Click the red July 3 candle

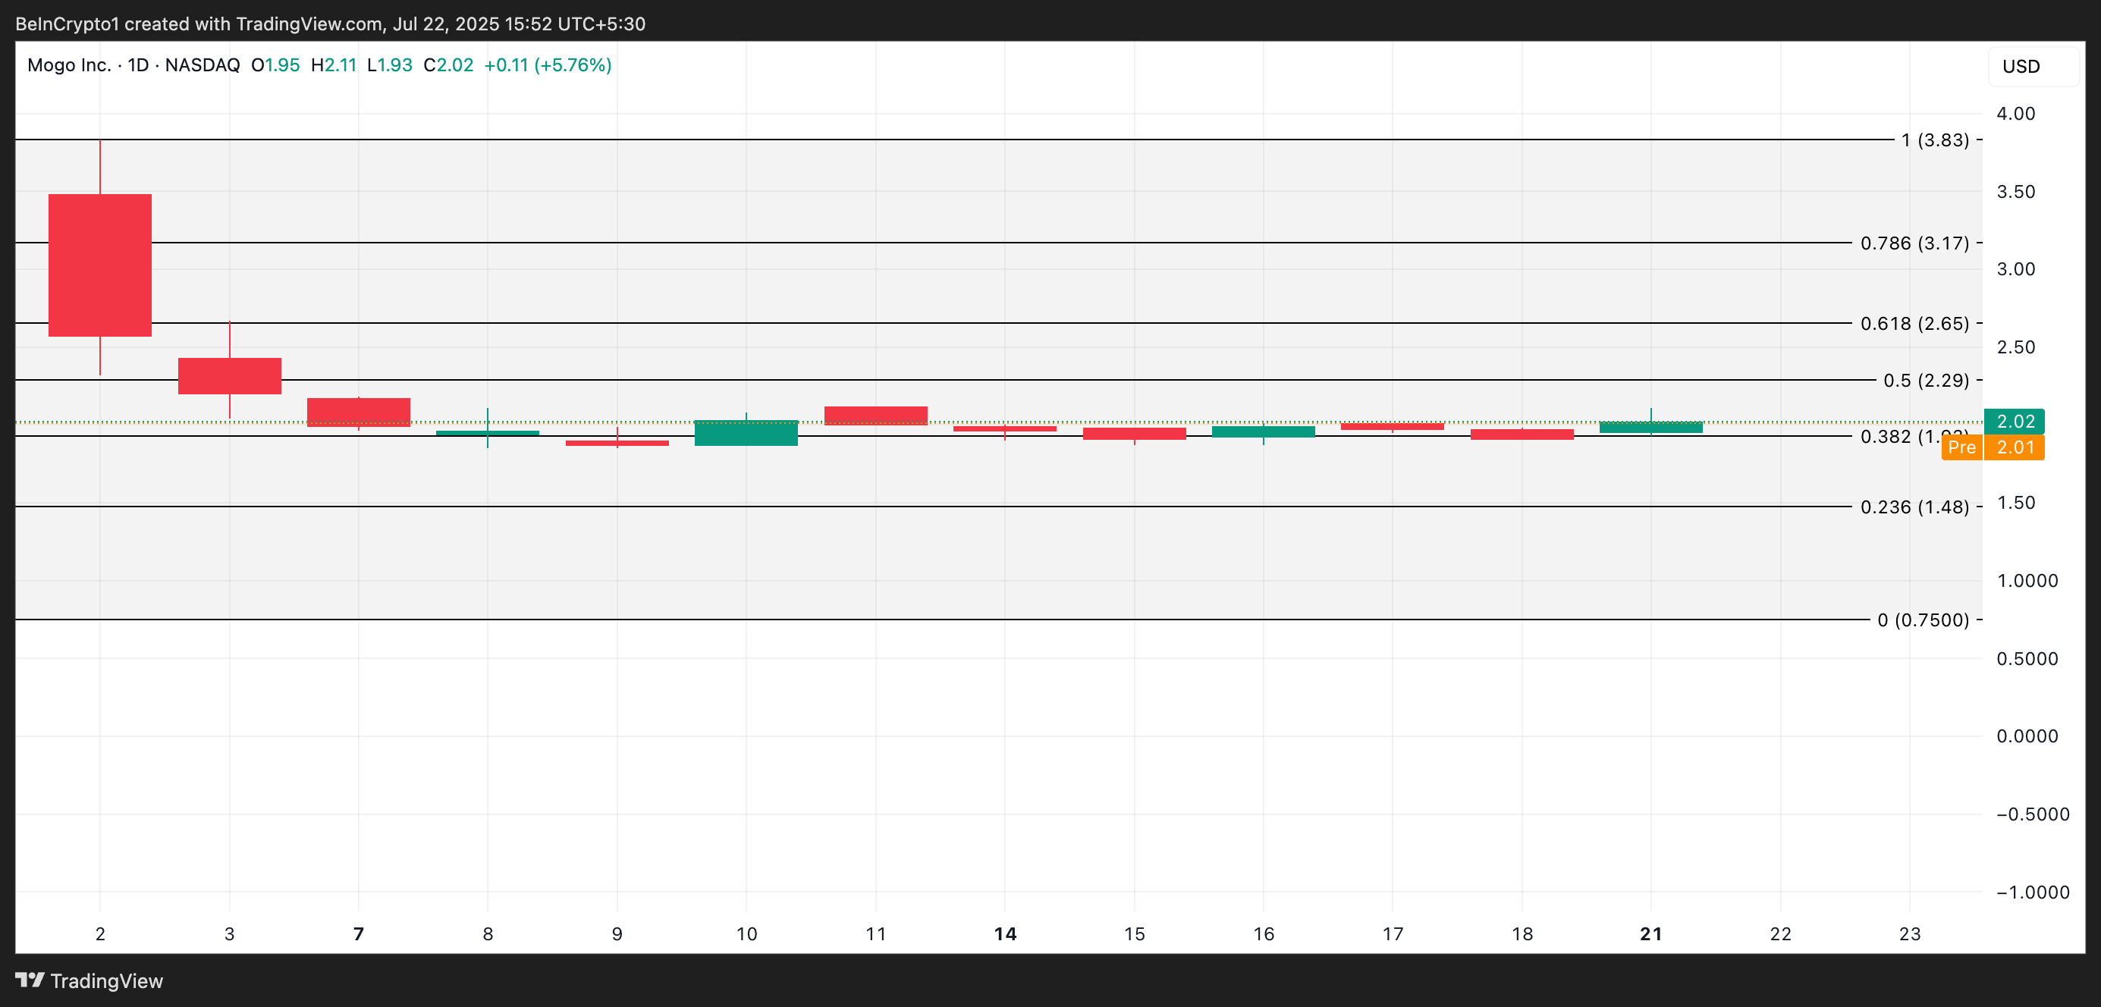coord(229,376)
